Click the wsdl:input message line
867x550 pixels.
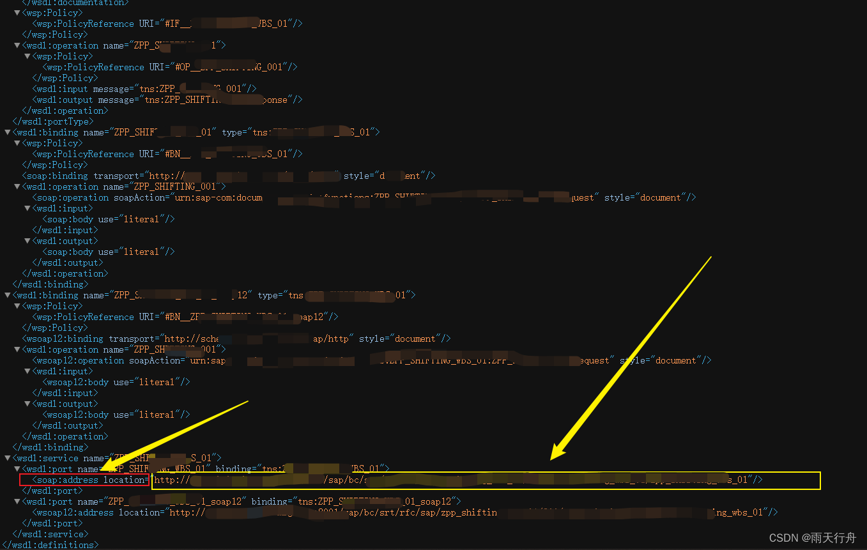coord(144,89)
